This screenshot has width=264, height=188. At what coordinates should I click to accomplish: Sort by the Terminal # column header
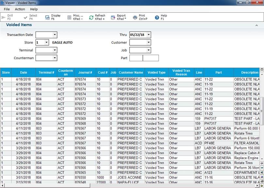[46, 72]
